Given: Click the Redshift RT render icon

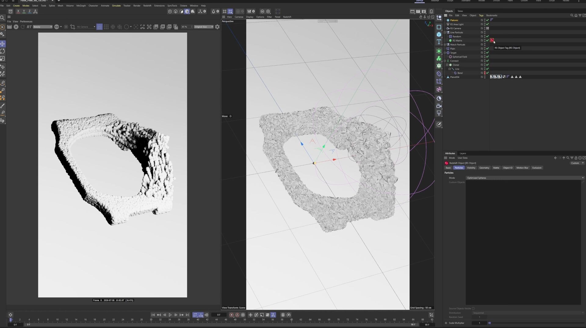Looking at the screenshot, I should 29,27.
